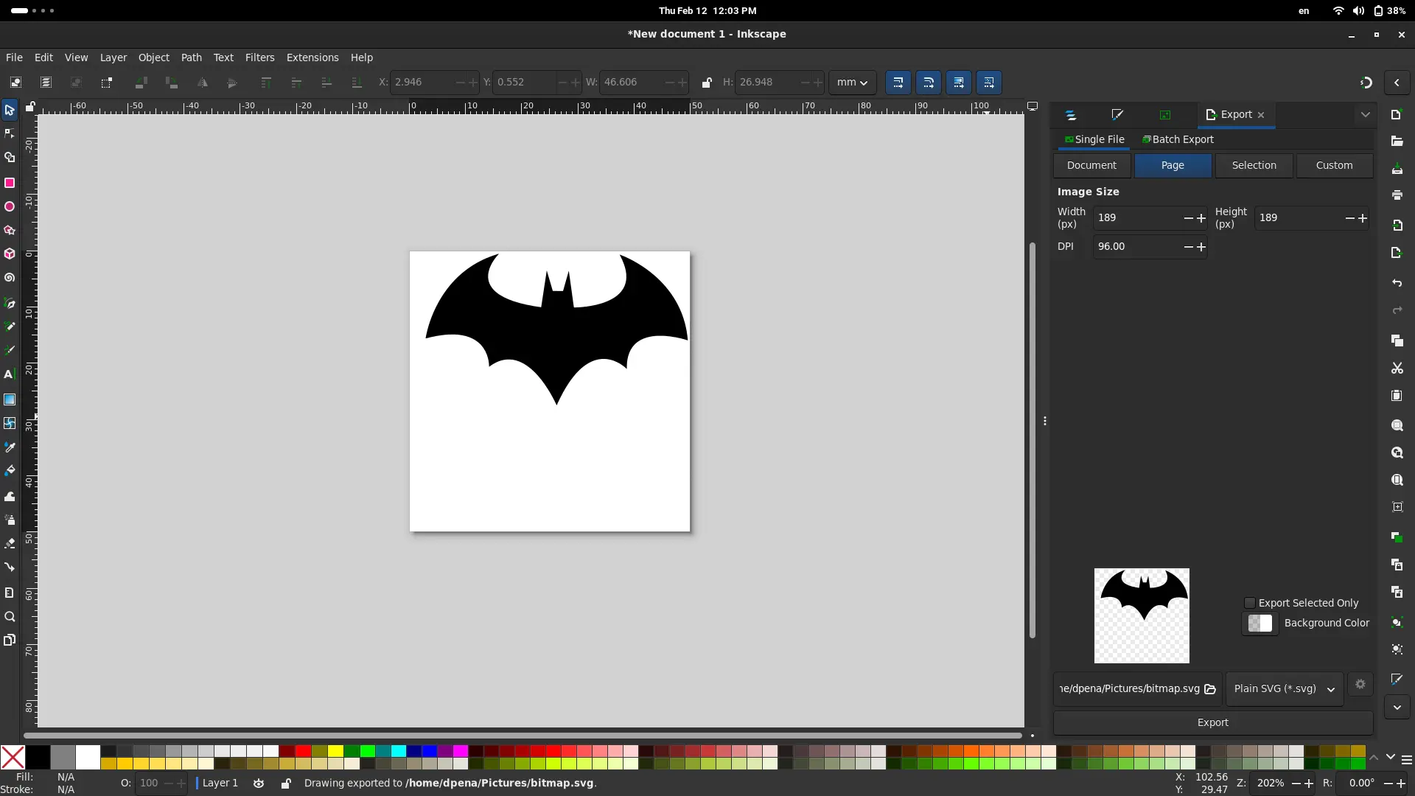
Task: Choose Document export area
Action: pyautogui.click(x=1091, y=166)
